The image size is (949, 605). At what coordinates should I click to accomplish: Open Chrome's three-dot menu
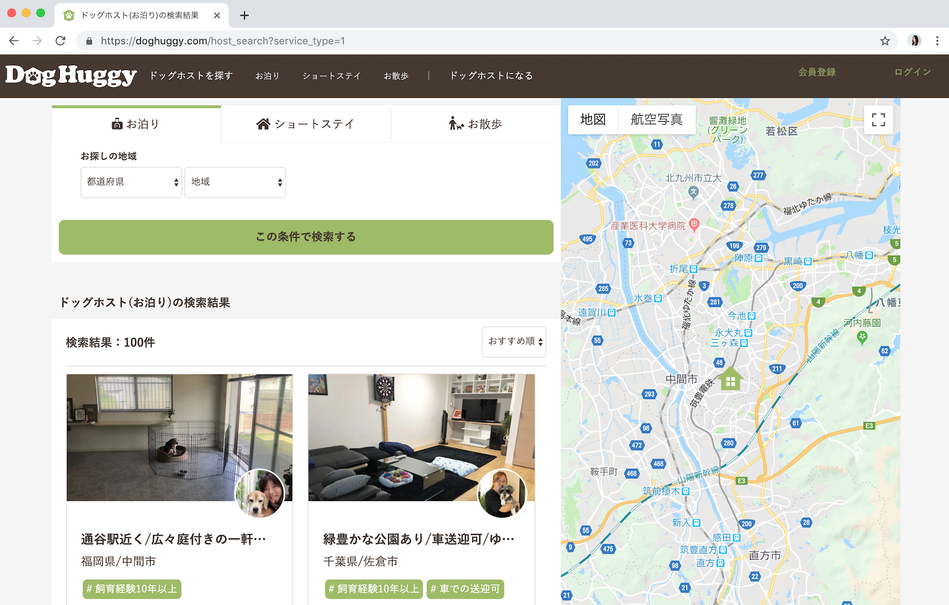click(936, 41)
